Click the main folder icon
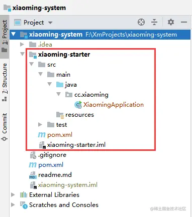The width and height of the screenshot is (192, 217). coord(51,75)
